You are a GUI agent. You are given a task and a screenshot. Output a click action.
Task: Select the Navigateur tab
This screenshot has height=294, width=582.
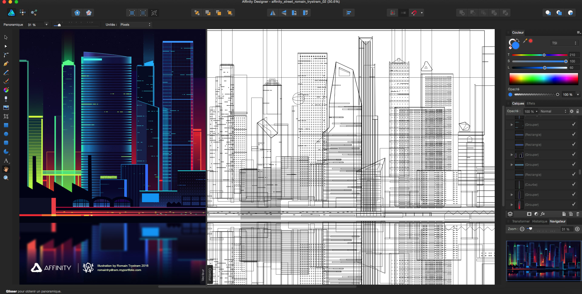[557, 221]
